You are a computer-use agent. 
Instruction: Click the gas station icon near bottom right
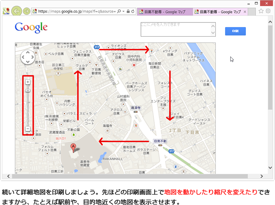pyautogui.click(x=176, y=167)
